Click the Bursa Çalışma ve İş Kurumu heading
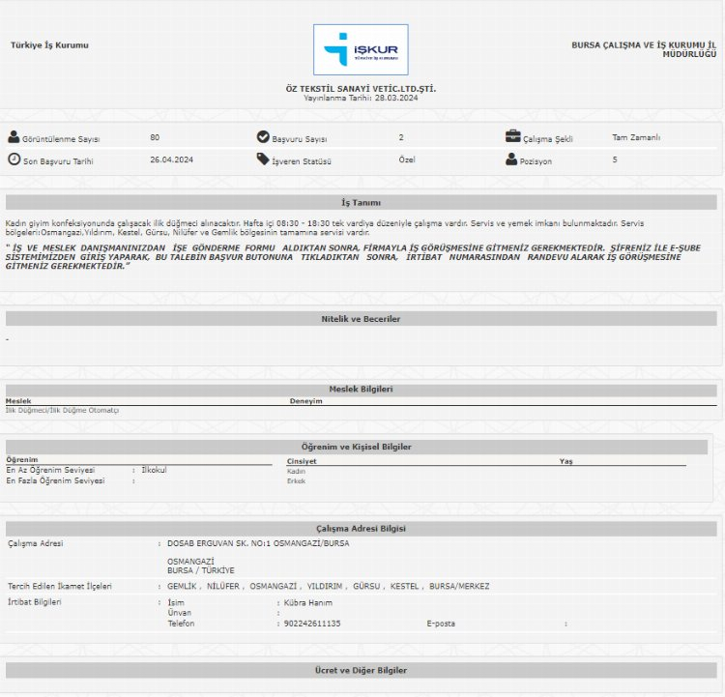This screenshot has width=725, height=697. 644,49
